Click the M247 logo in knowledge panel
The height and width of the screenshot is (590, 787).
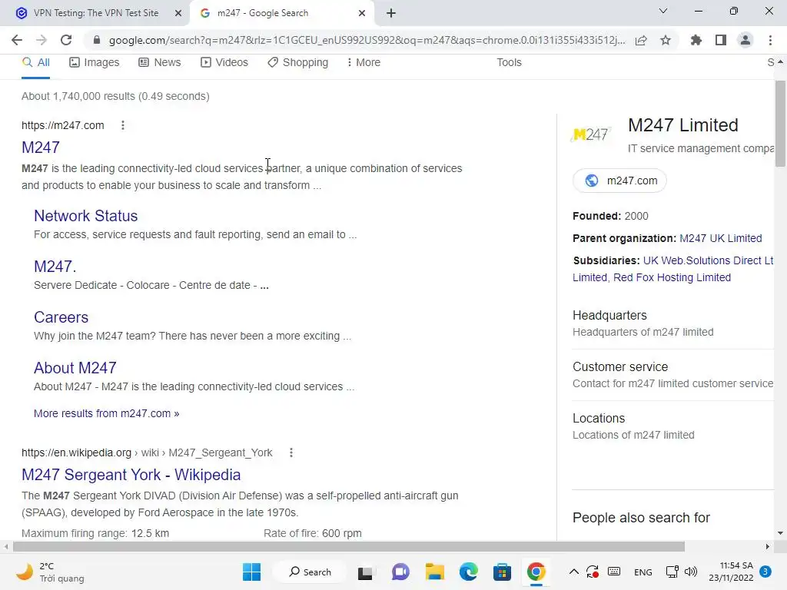tap(591, 134)
